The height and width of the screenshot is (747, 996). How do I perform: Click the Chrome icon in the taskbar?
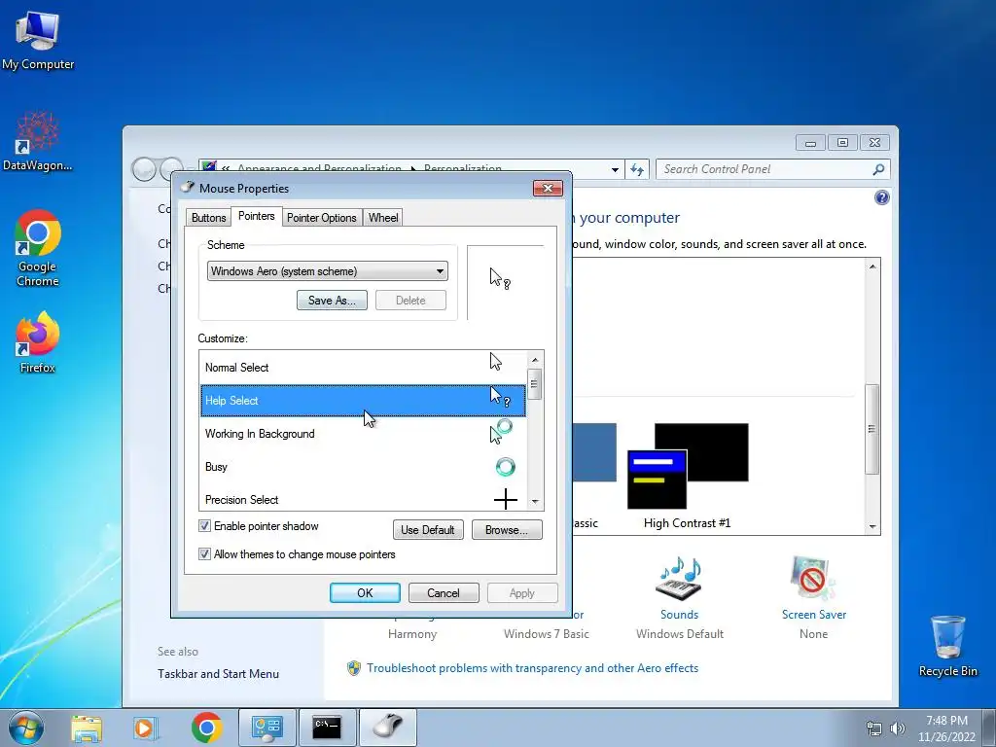[206, 728]
